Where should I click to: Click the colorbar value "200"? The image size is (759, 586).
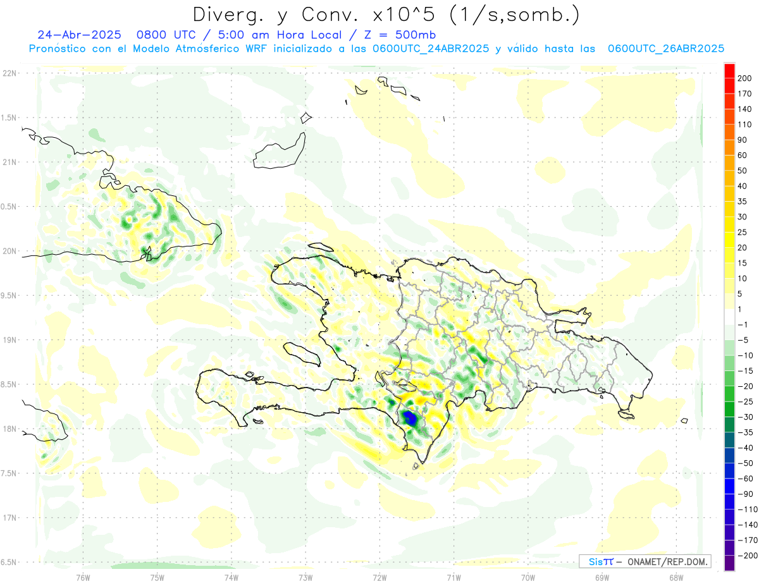(745, 78)
